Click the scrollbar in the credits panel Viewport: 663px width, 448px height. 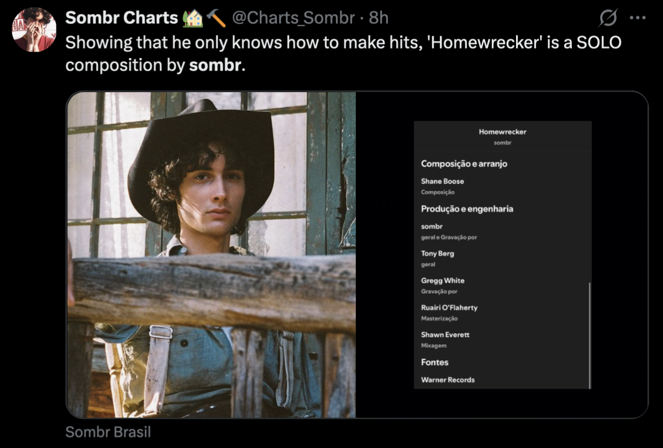click(590, 335)
